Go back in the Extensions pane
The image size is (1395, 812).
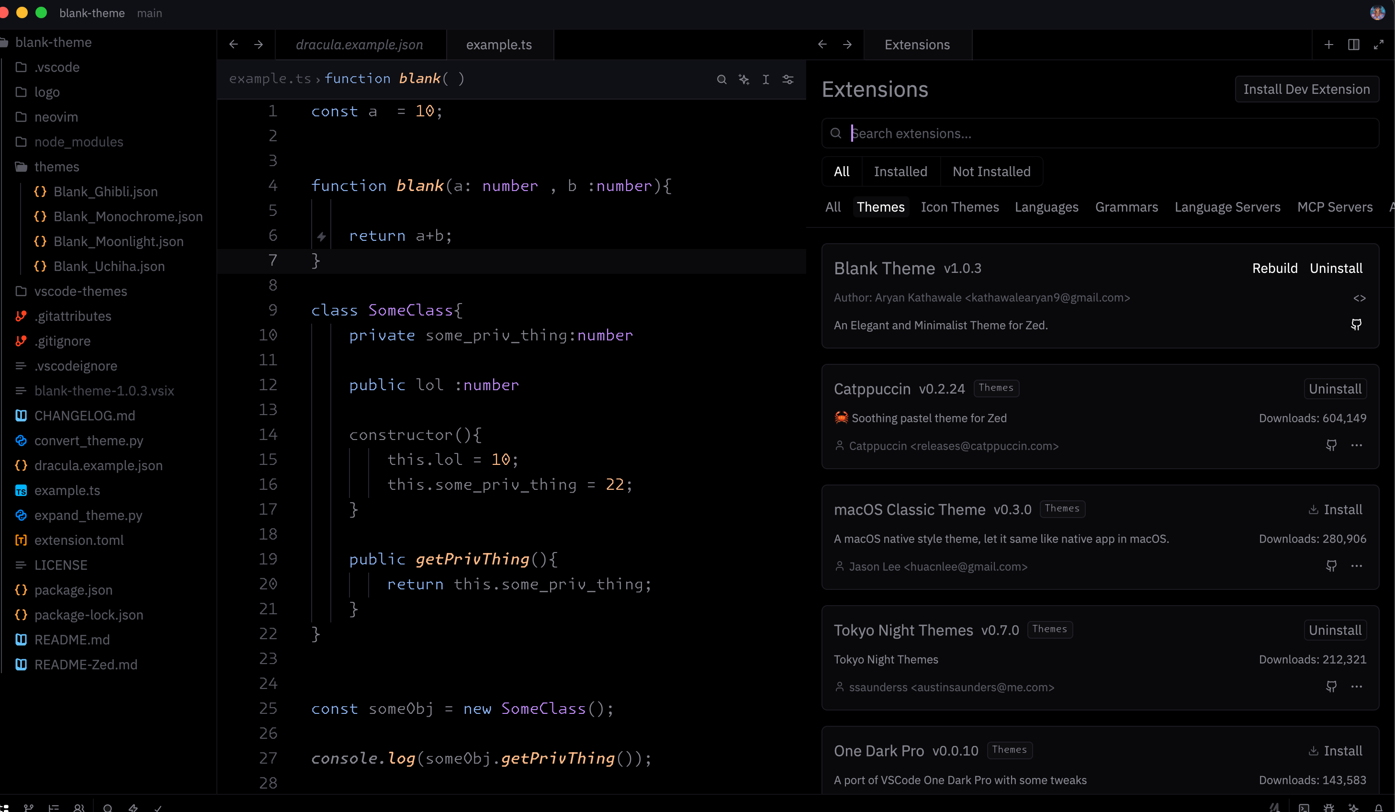[822, 44]
